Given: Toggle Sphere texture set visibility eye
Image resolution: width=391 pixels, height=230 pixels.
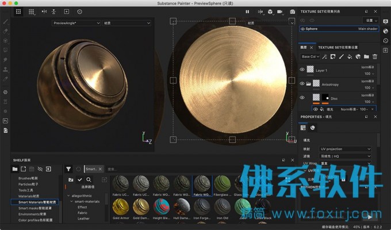Looking at the screenshot, I should (x=302, y=29).
